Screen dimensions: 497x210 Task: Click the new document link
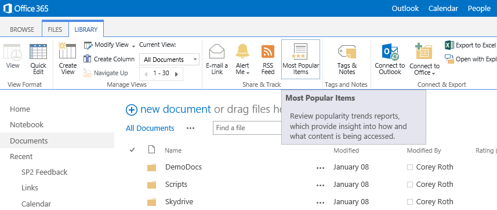click(x=176, y=109)
